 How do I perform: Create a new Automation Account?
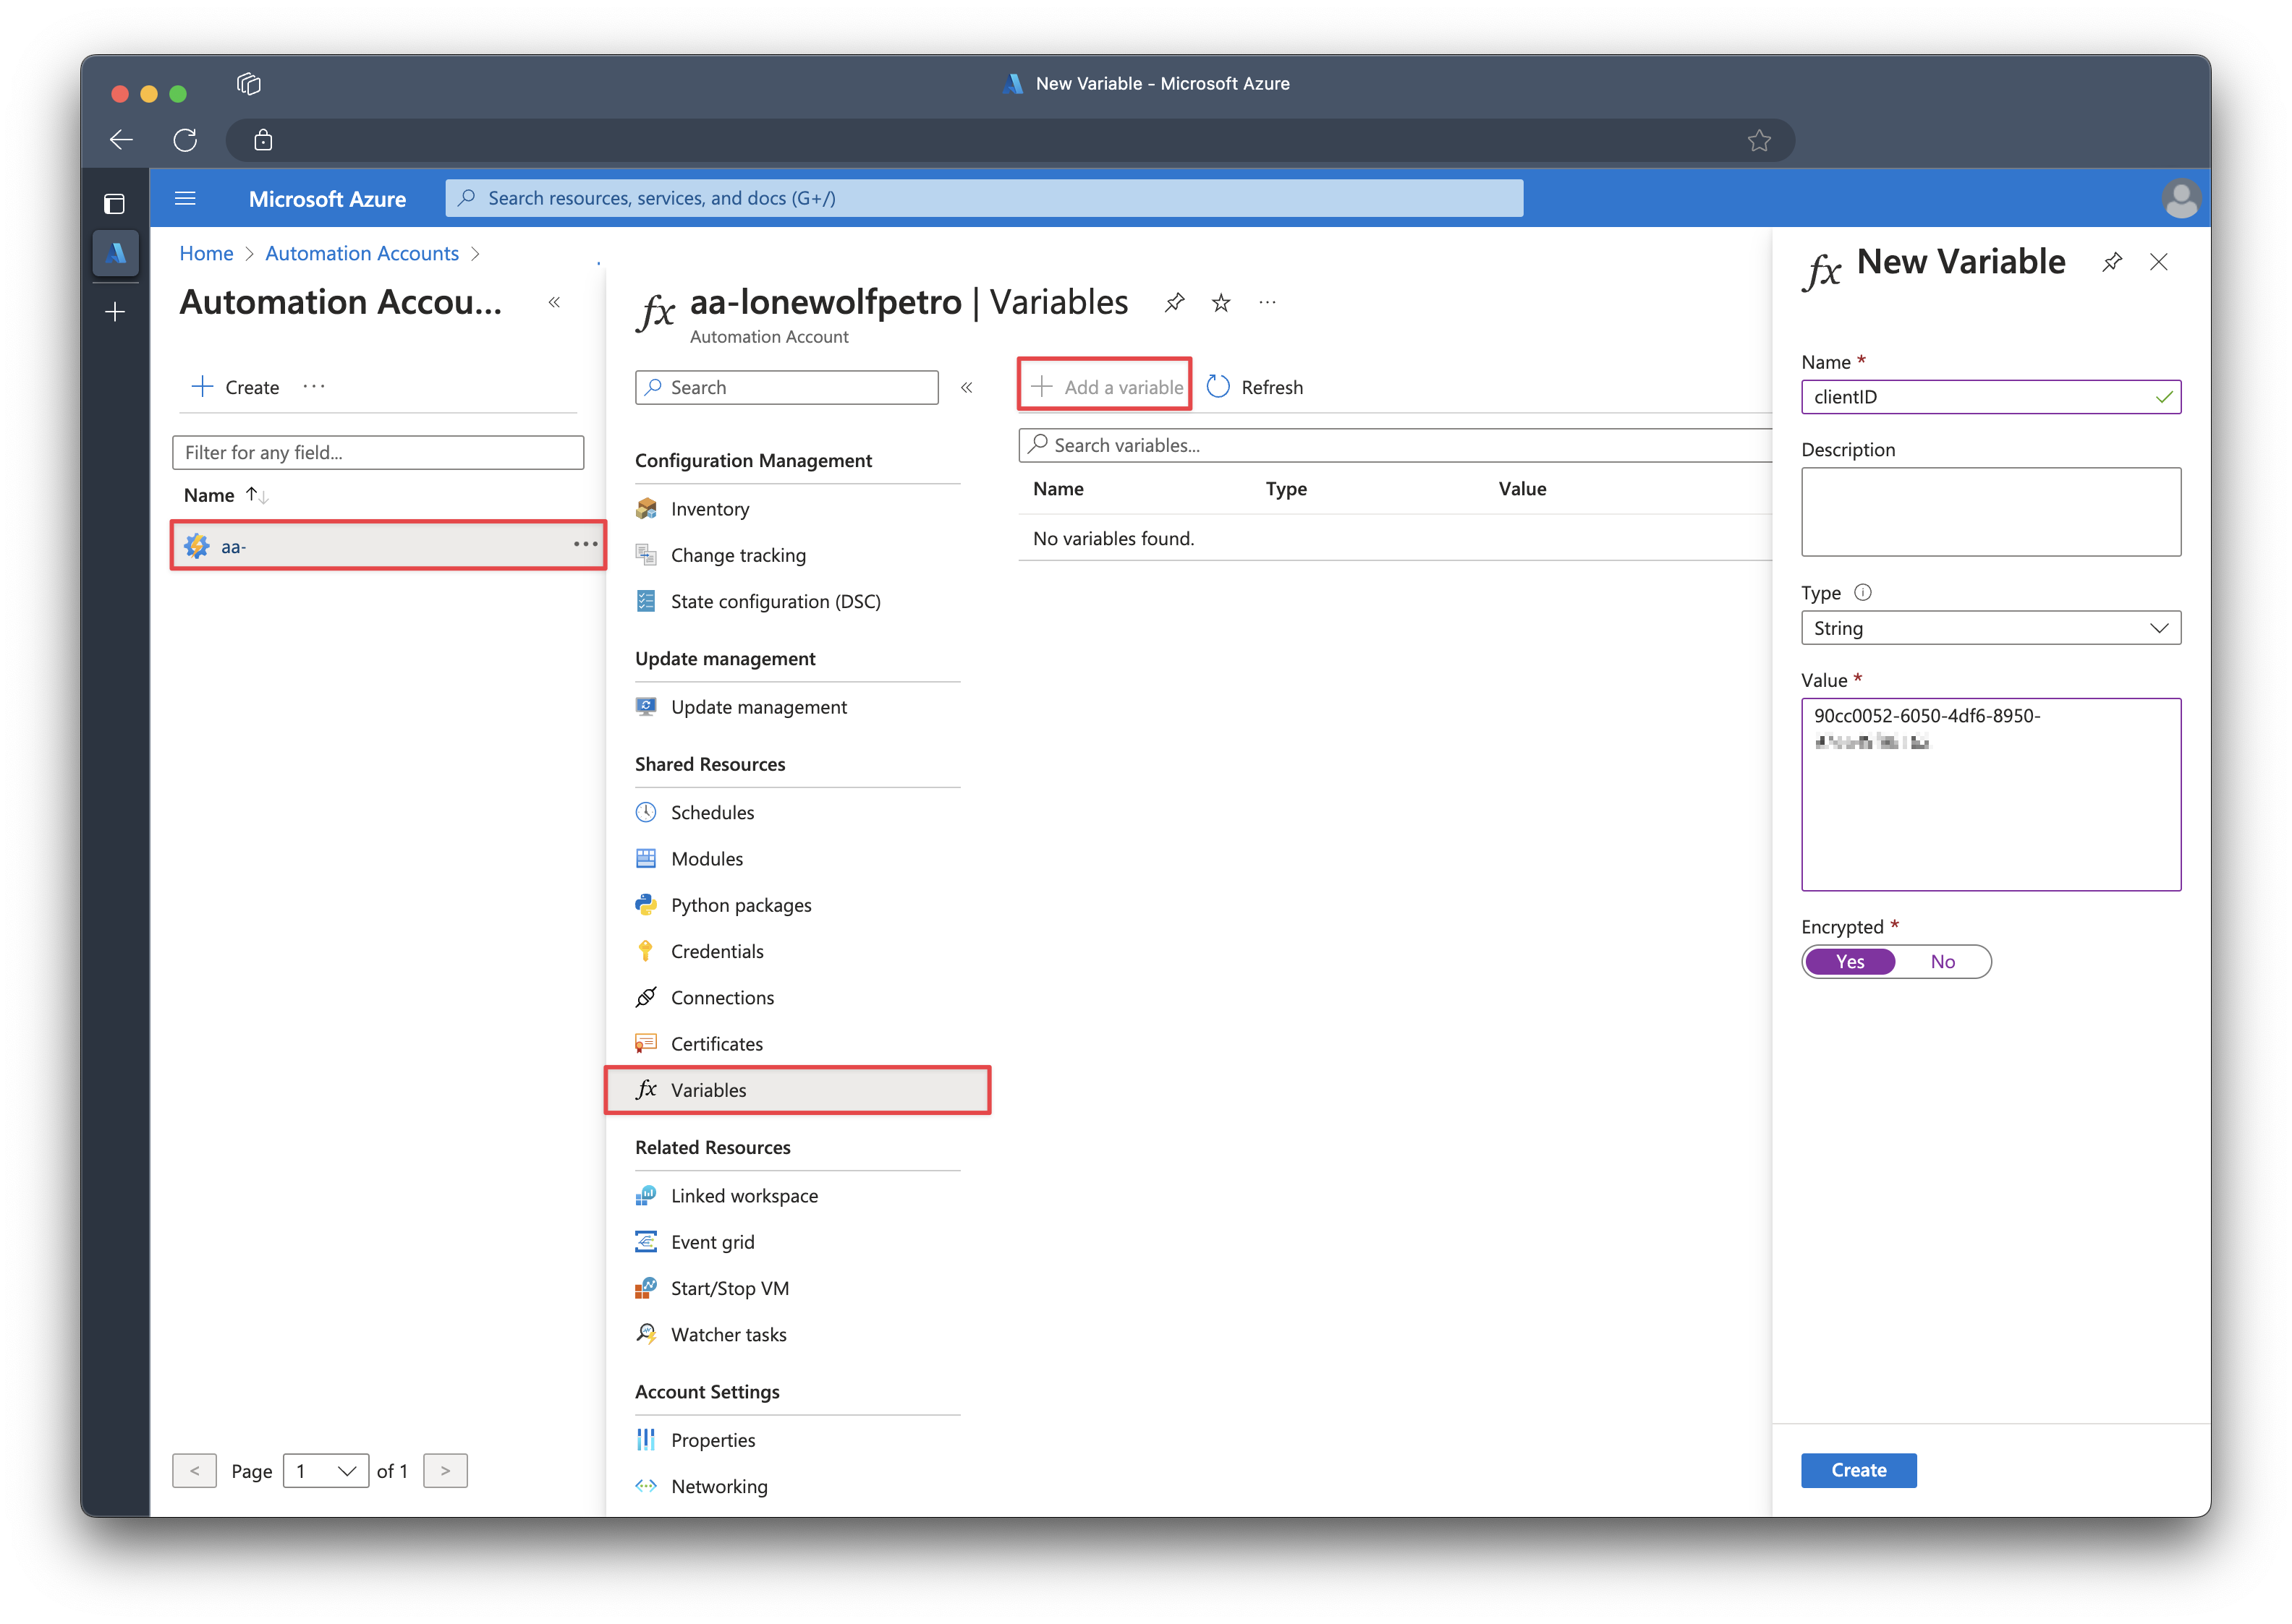coord(235,387)
